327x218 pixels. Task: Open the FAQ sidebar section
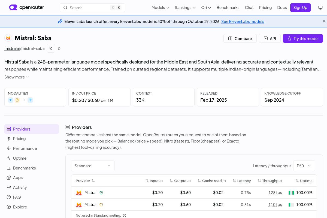coord(32,197)
